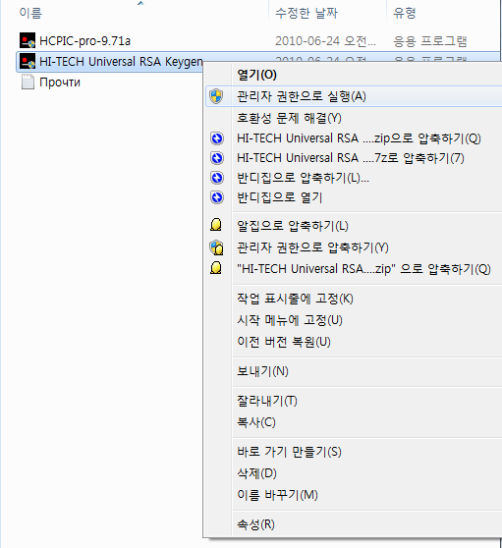Viewport: 502px width, 548px height.
Task: Click the ALZip icon beside 알집으로 압축하기(L)
Action: 216,225
